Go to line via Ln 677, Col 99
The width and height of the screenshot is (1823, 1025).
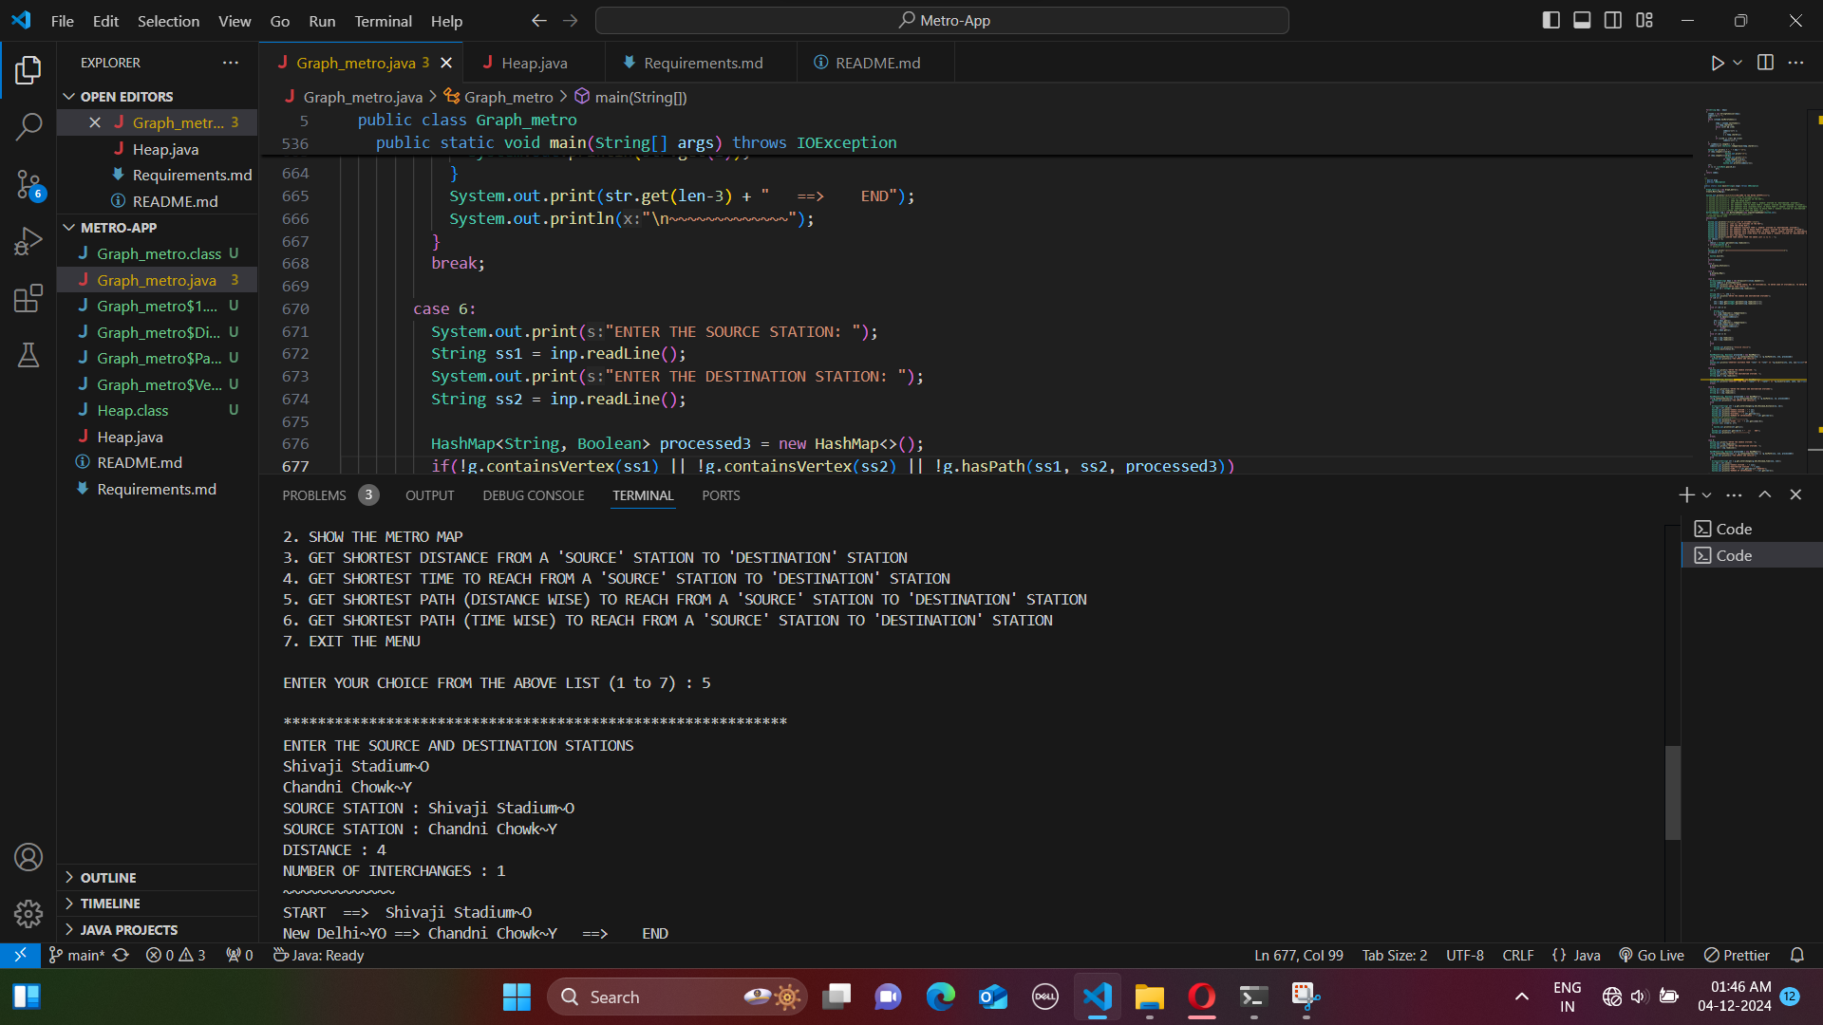[x=1298, y=955]
